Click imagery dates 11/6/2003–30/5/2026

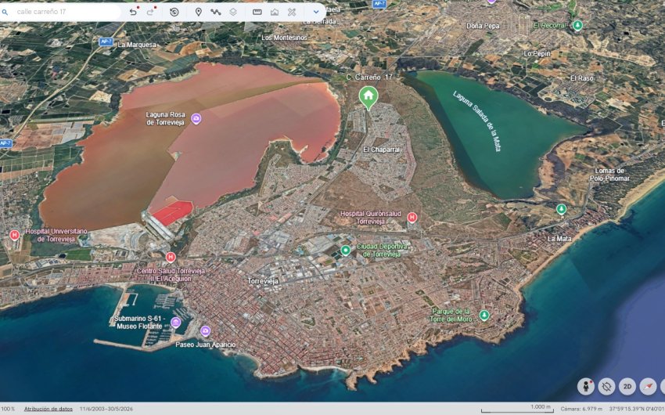(x=106, y=409)
